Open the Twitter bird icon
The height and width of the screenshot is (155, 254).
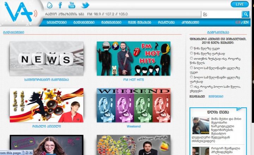tap(85, 5)
